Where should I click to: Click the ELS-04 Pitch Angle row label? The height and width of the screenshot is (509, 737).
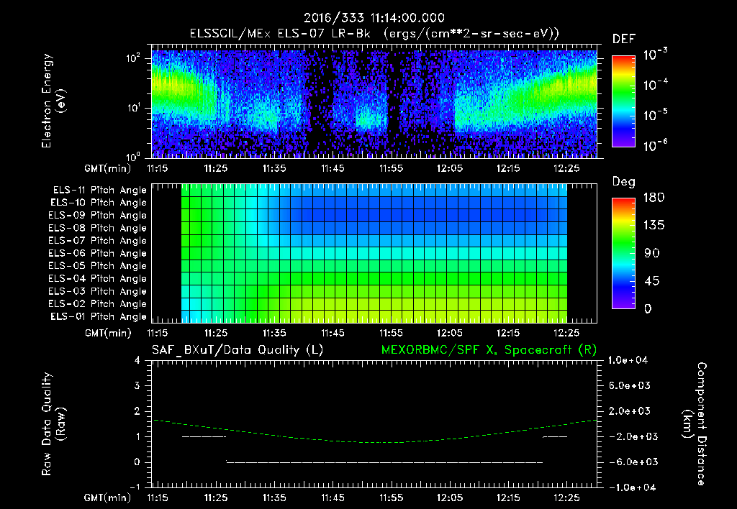point(98,279)
